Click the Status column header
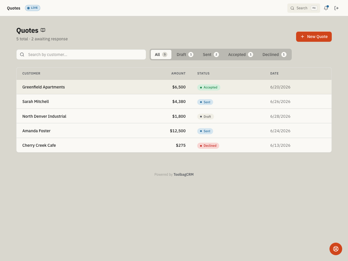This screenshot has height=261, width=348. [203, 73]
